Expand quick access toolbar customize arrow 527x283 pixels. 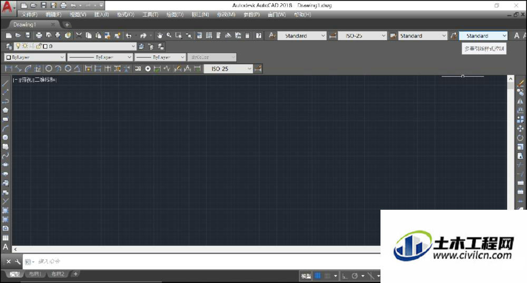point(101,5)
